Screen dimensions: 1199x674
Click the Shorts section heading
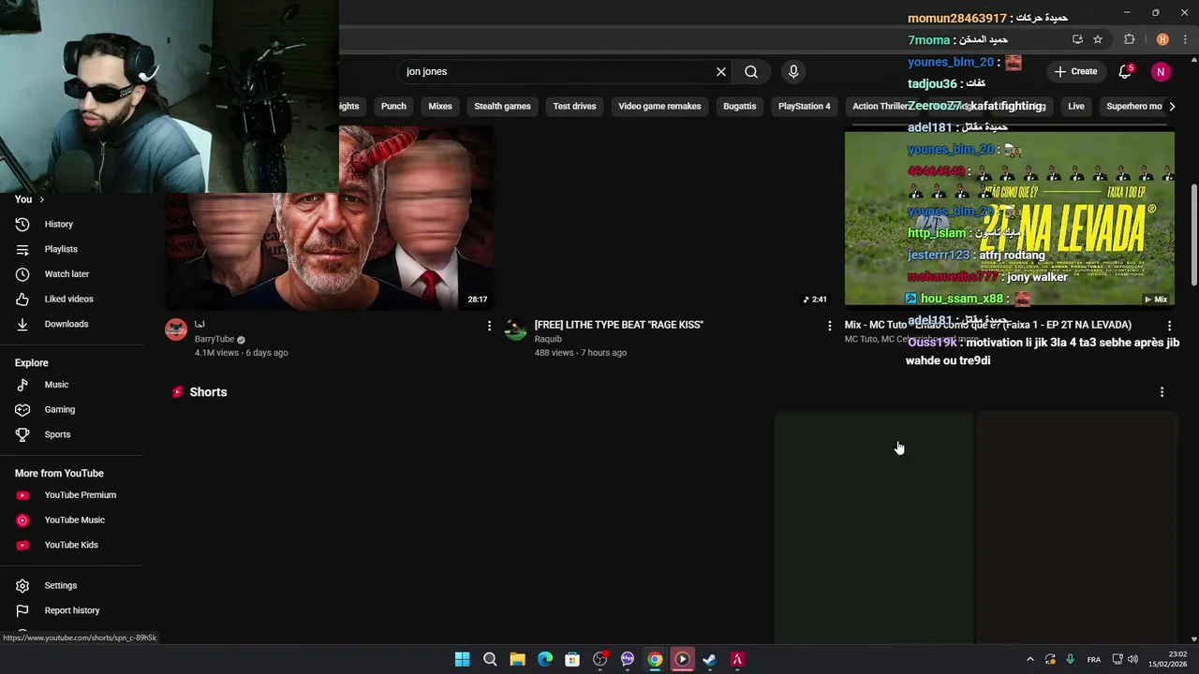[x=208, y=392]
